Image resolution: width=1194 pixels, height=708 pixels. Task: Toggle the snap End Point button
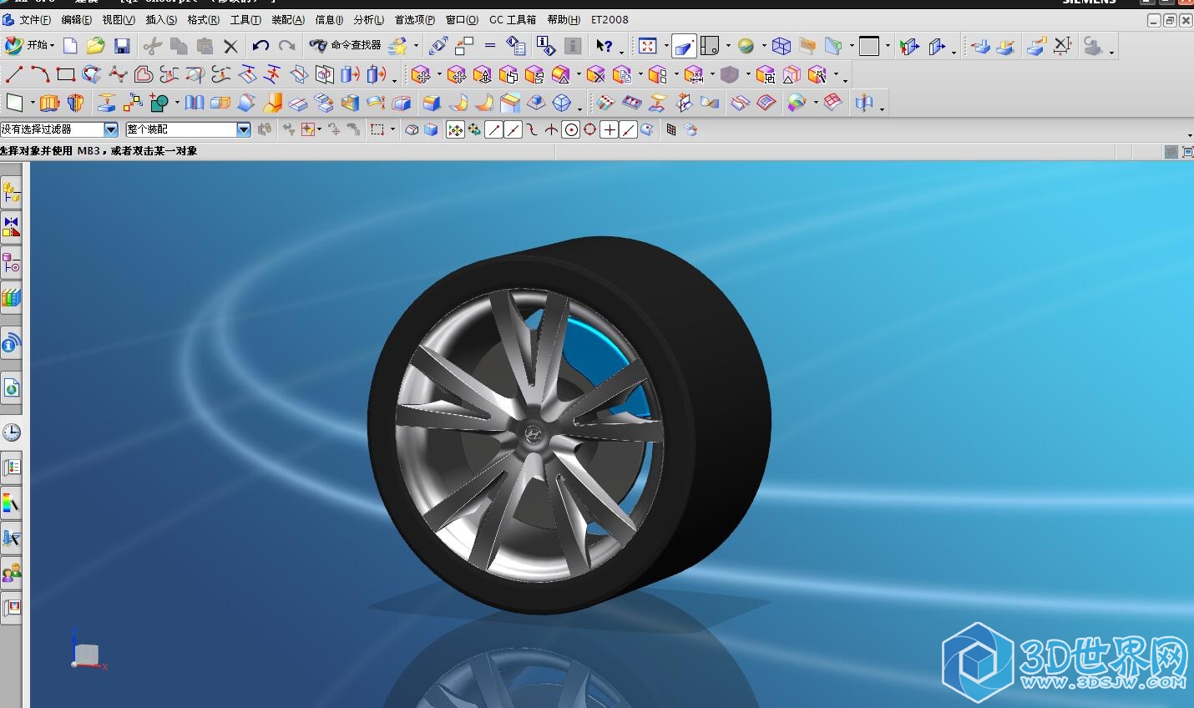click(493, 129)
